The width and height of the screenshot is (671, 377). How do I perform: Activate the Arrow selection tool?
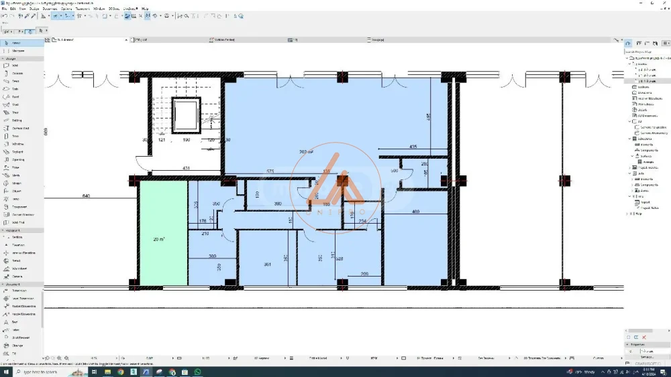(15, 43)
